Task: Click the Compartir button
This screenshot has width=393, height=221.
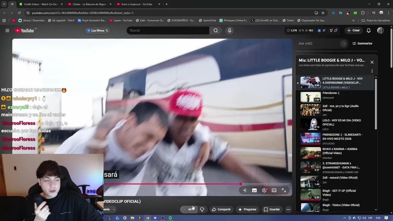Action: tap(221, 209)
